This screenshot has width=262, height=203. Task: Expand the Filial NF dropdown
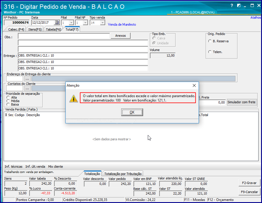point(85,22)
